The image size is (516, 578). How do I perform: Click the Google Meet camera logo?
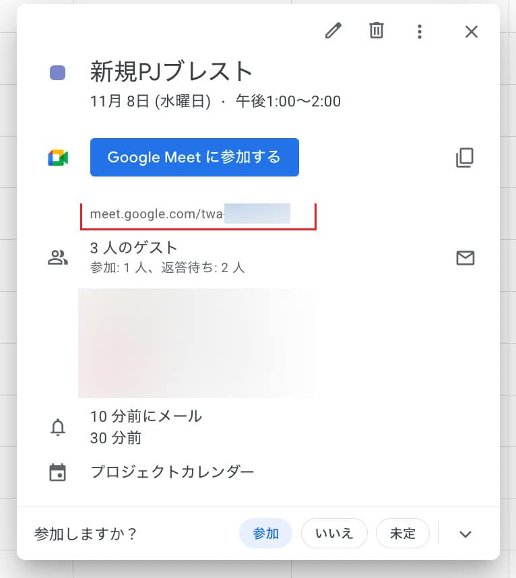click(x=58, y=158)
